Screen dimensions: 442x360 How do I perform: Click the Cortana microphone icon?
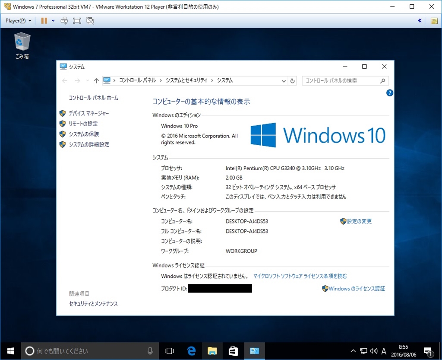(150, 351)
